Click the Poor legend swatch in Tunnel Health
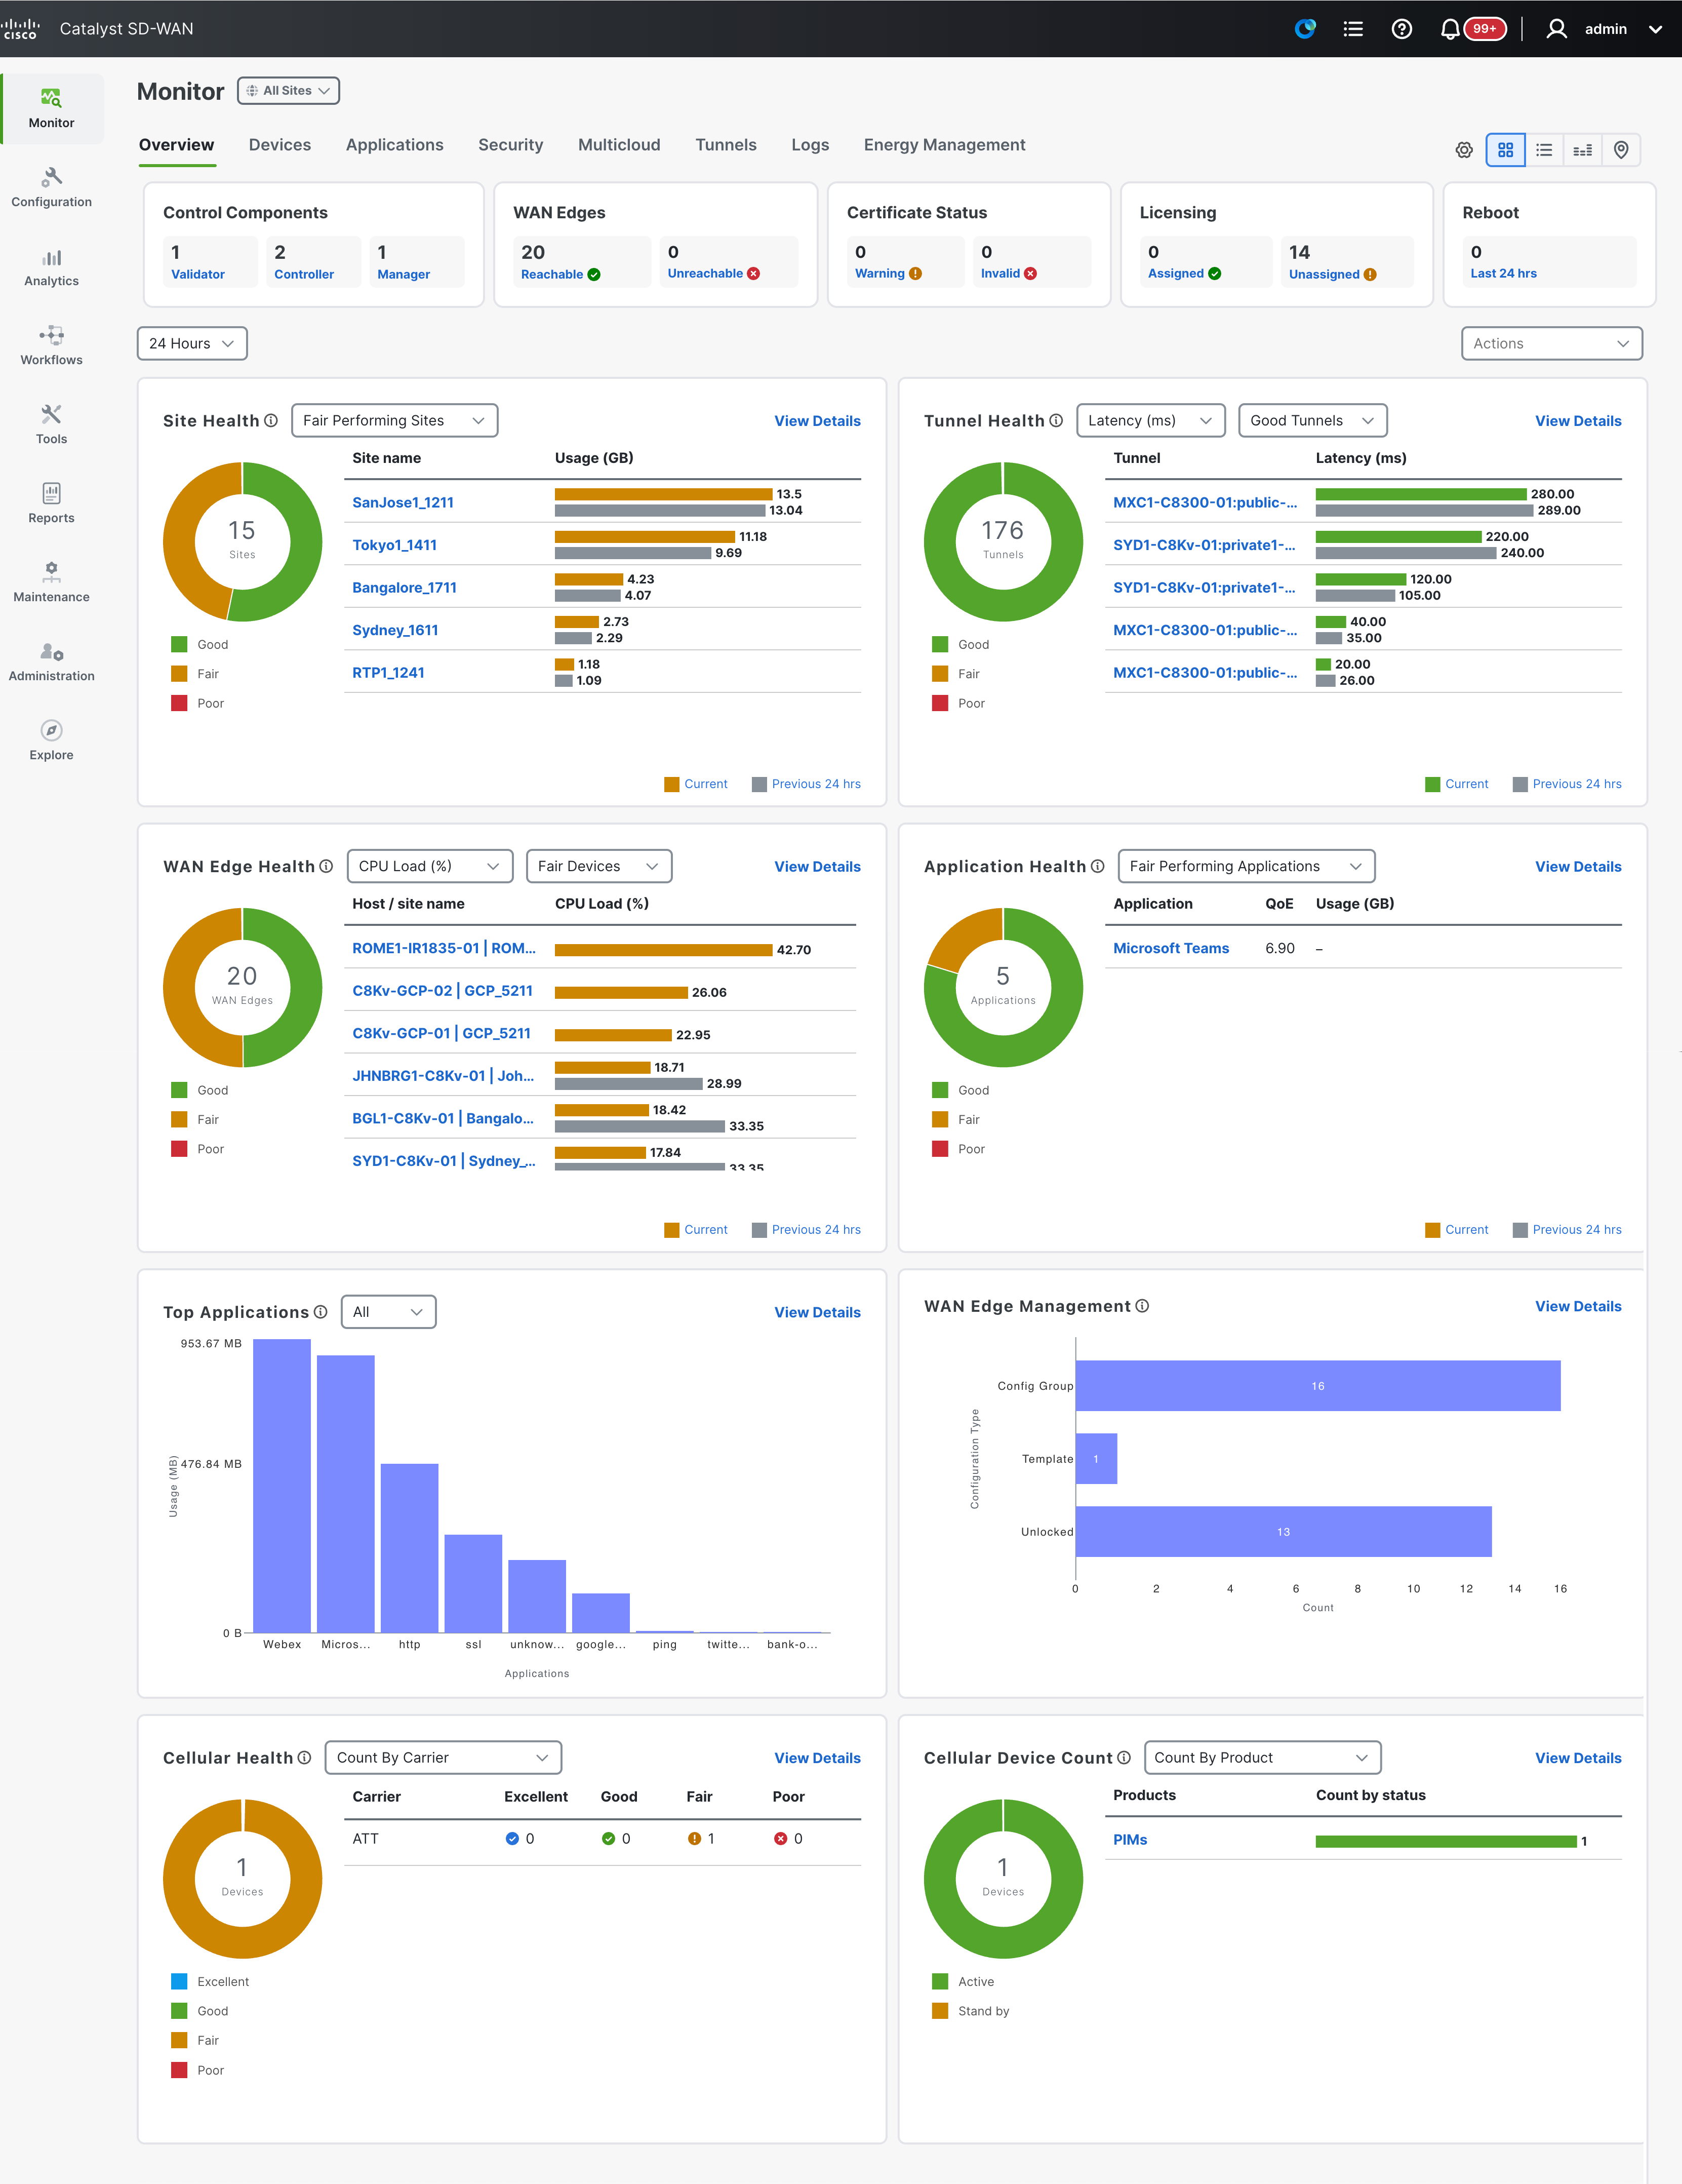Screen dimensions: 1682x2184 [x=939, y=703]
